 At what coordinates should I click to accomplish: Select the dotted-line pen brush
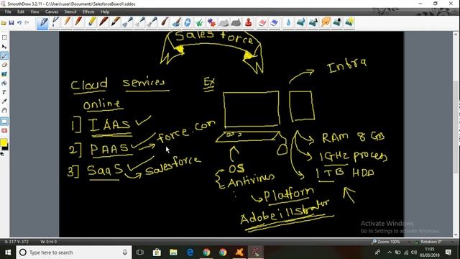[55, 22]
